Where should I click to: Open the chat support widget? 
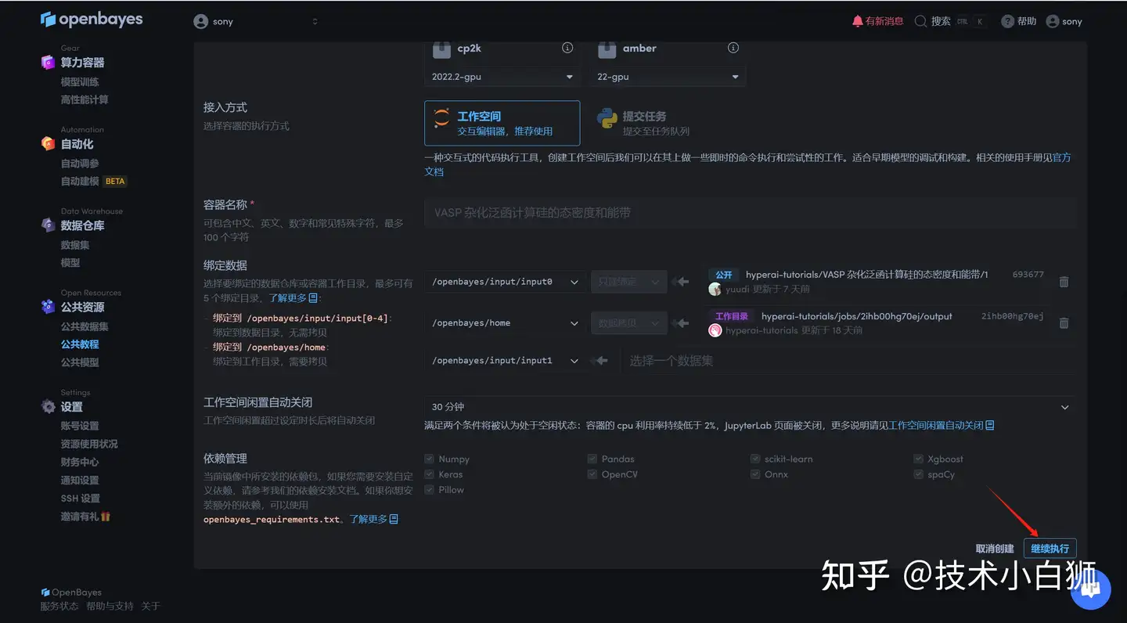(1091, 589)
